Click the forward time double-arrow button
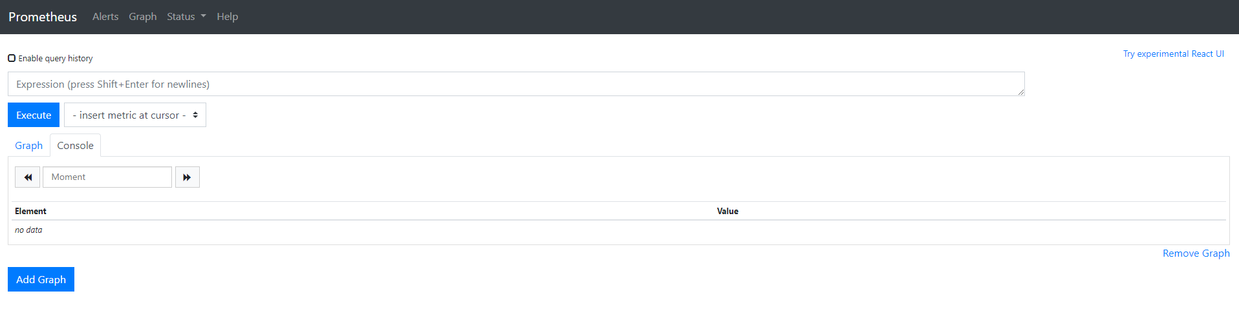Viewport: 1239px width, 327px height. [x=187, y=177]
